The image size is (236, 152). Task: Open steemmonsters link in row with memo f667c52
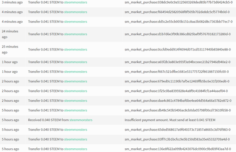click(x=76, y=71)
